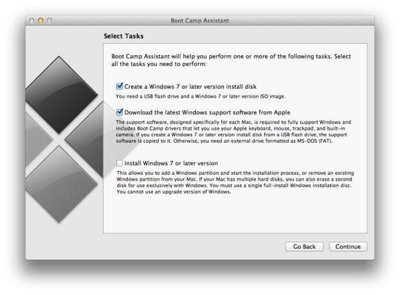Uncheck Download latest Windows support software

[120, 112]
